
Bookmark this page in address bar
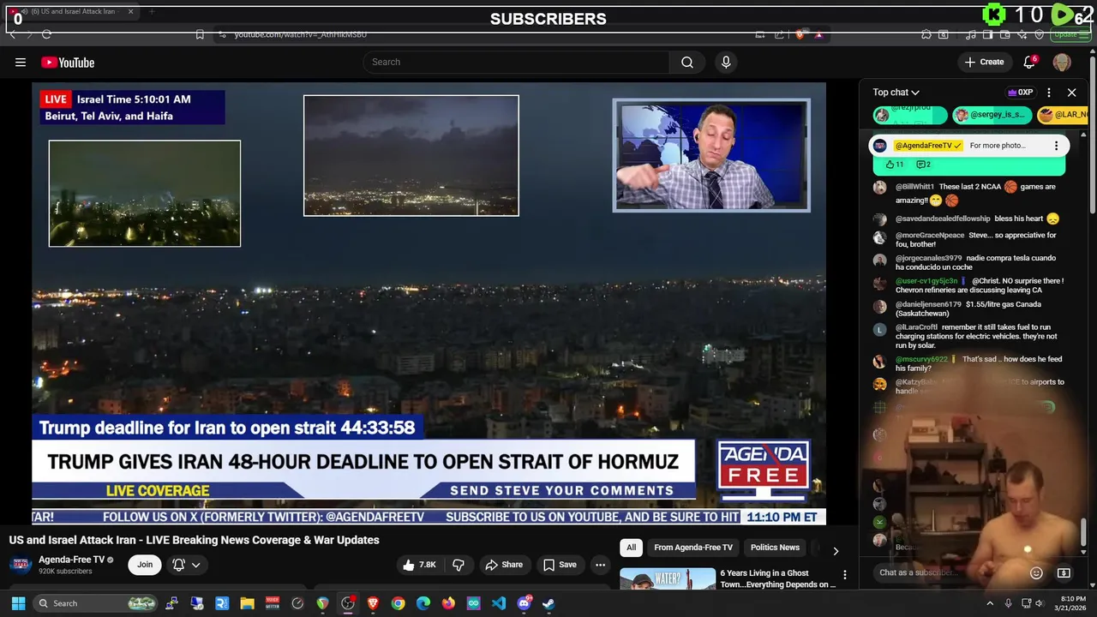click(200, 34)
